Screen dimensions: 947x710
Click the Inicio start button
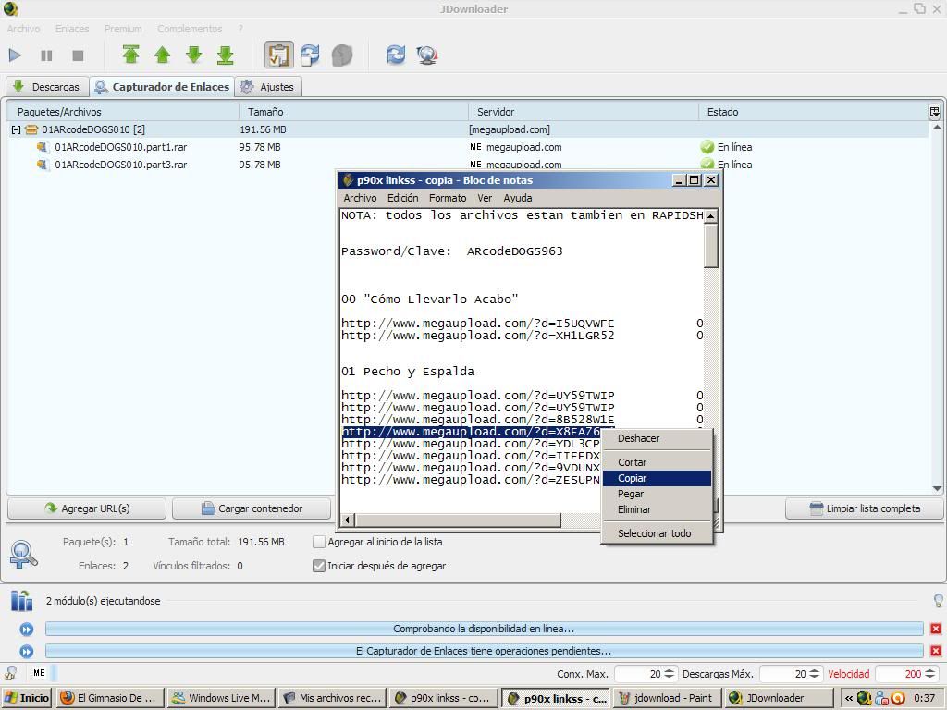pyautogui.click(x=27, y=698)
